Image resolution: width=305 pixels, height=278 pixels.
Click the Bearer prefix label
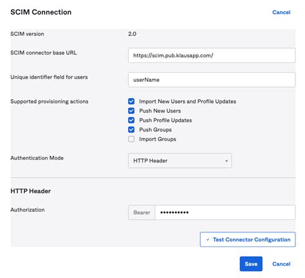(x=142, y=212)
